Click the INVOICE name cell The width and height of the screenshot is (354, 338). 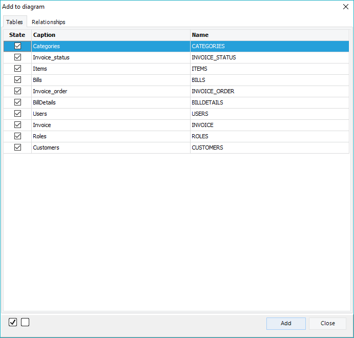click(269, 125)
